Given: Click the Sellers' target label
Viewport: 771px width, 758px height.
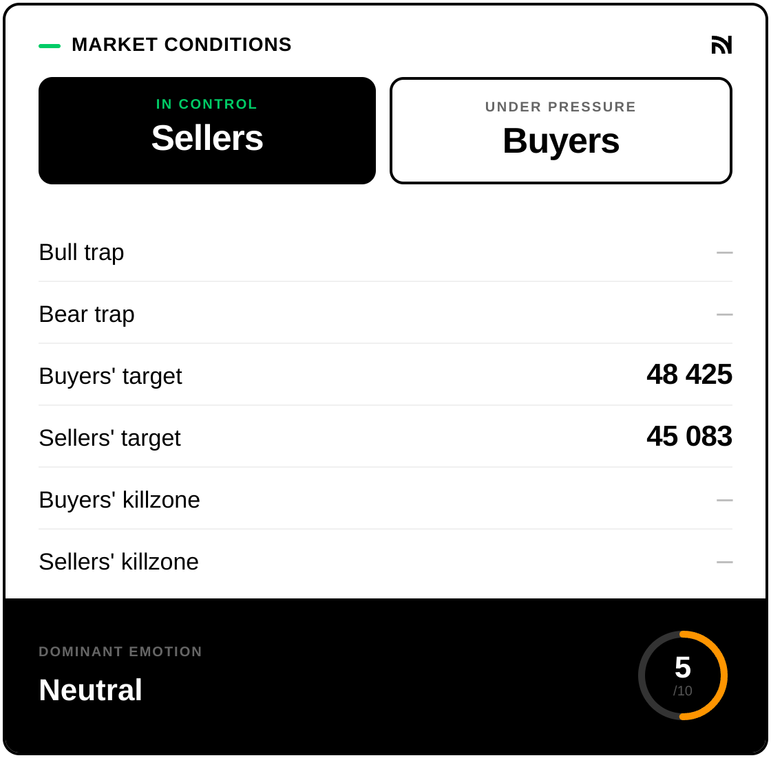Looking at the screenshot, I should pyautogui.click(x=109, y=438).
